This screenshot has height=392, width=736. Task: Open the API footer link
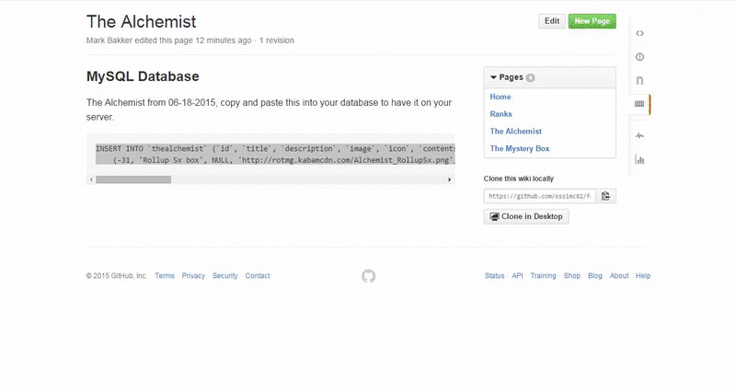(517, 276)
